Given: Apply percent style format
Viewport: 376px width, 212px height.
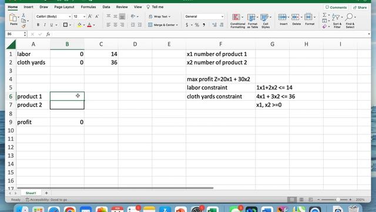Looking at the screenshot, I should (197, 25).
